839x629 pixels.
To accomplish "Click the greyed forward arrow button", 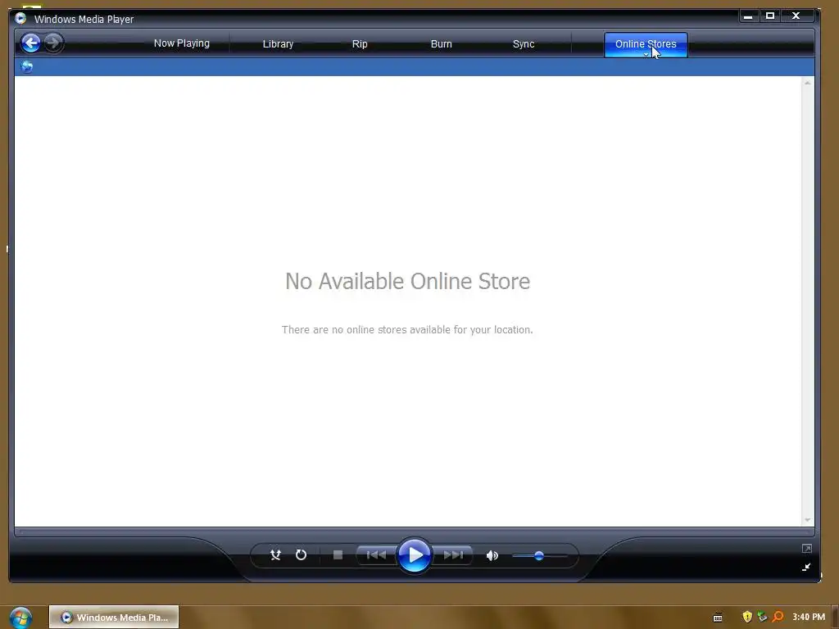I will click(x=53, y=43).
